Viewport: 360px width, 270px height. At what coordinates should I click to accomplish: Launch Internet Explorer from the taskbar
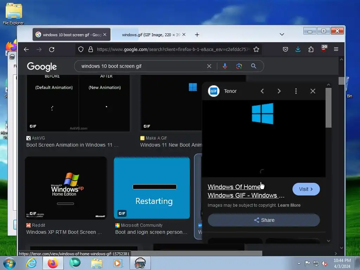click(31, 263)
